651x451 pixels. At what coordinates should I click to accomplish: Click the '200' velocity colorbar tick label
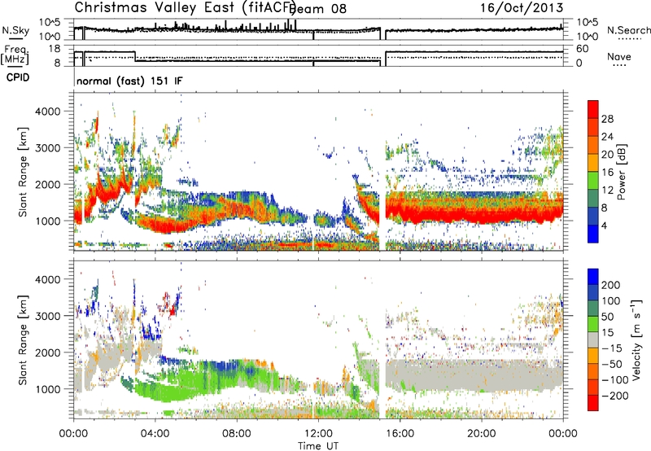click(611, 285)
